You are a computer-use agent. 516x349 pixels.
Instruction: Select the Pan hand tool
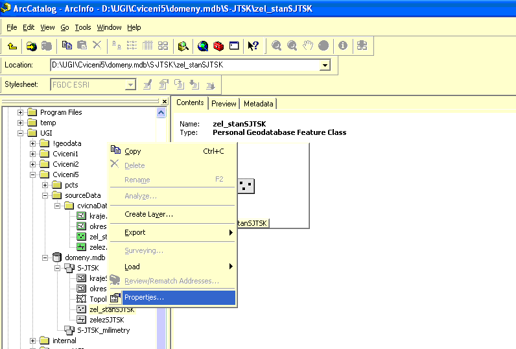(308, 45)
